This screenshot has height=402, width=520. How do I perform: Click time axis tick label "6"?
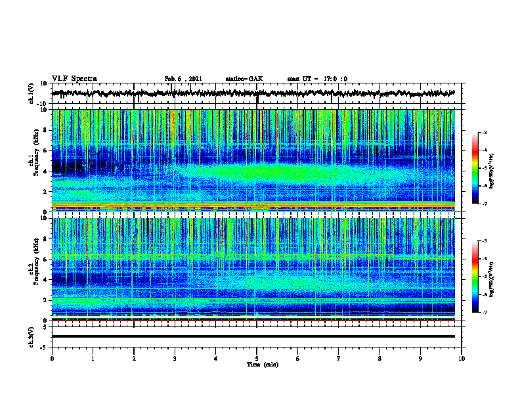click(298, 359)
